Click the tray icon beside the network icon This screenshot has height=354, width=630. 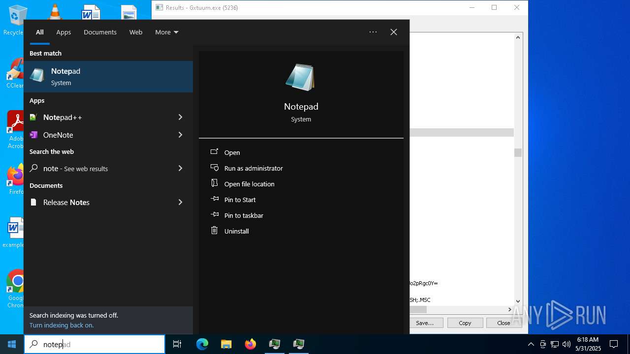click(x=543, y=344)
